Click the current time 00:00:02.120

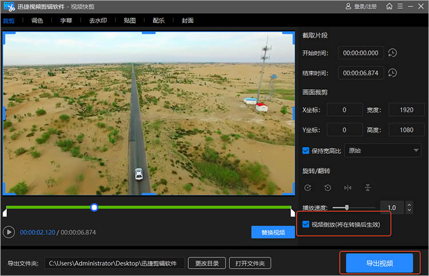coord(38,232)
